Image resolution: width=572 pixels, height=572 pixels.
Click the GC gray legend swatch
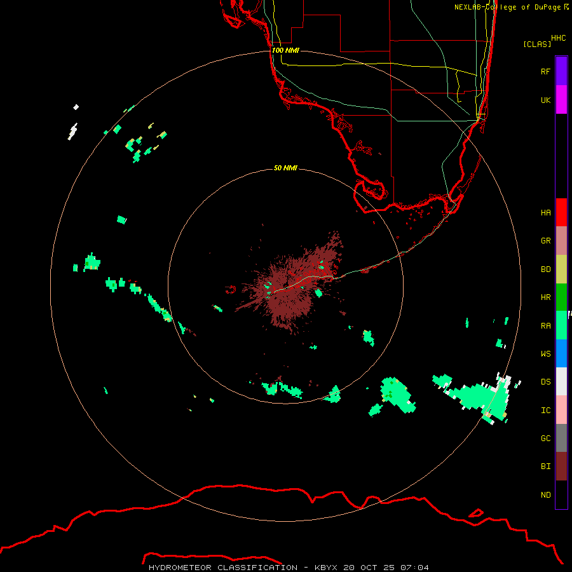(x=561, y=438)
